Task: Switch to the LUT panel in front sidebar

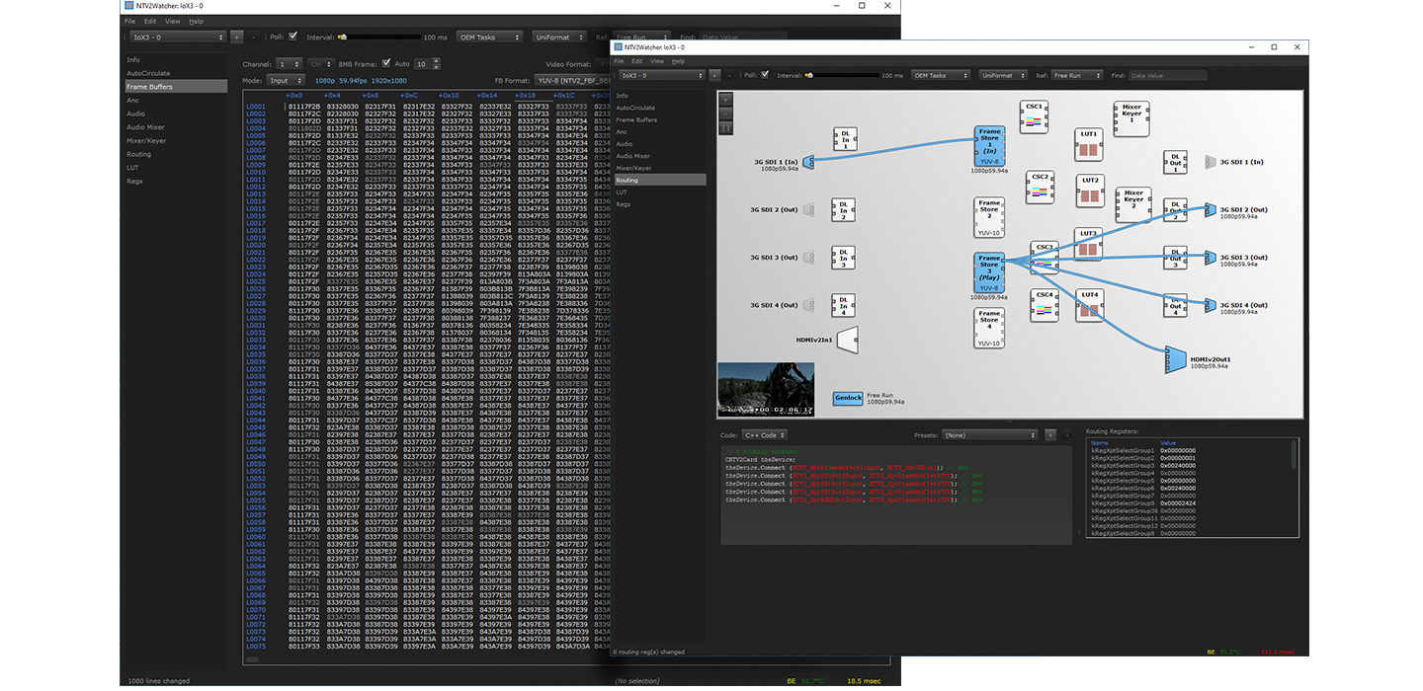Action: point(623,192)
